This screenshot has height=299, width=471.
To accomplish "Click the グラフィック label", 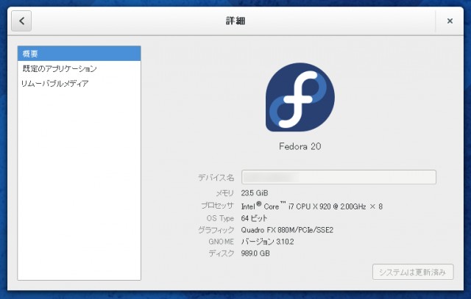I will 216,230.
